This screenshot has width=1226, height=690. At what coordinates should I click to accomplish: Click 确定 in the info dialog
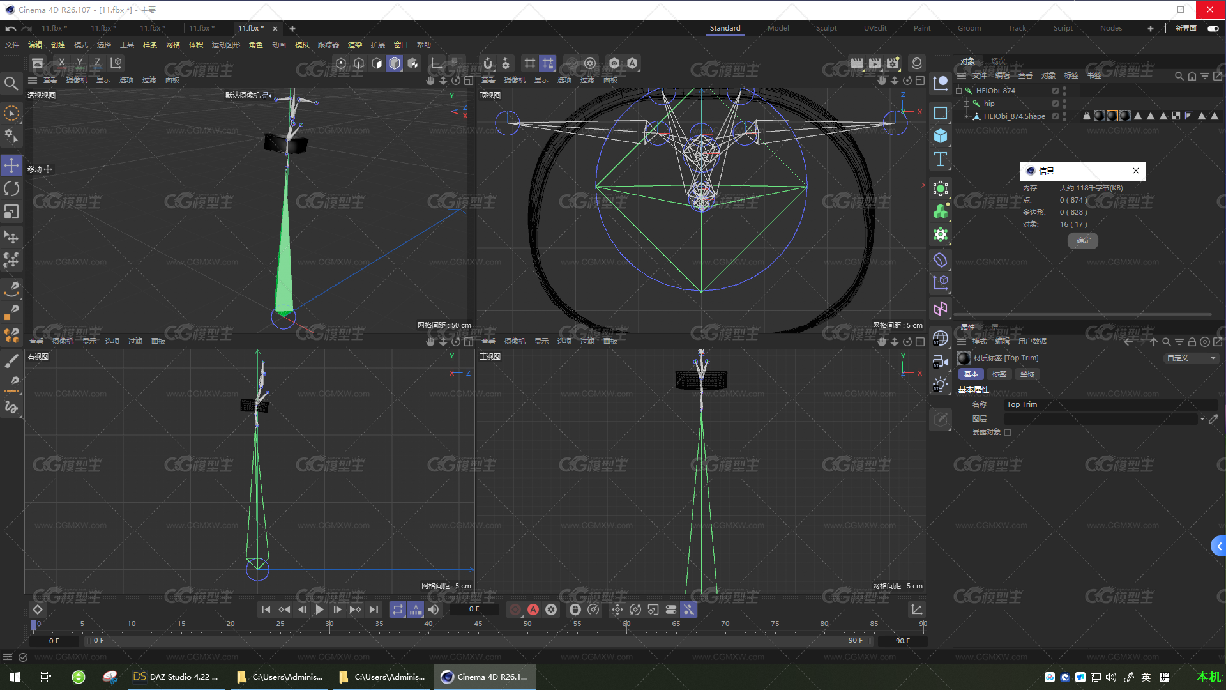[x=1083, y=241]
